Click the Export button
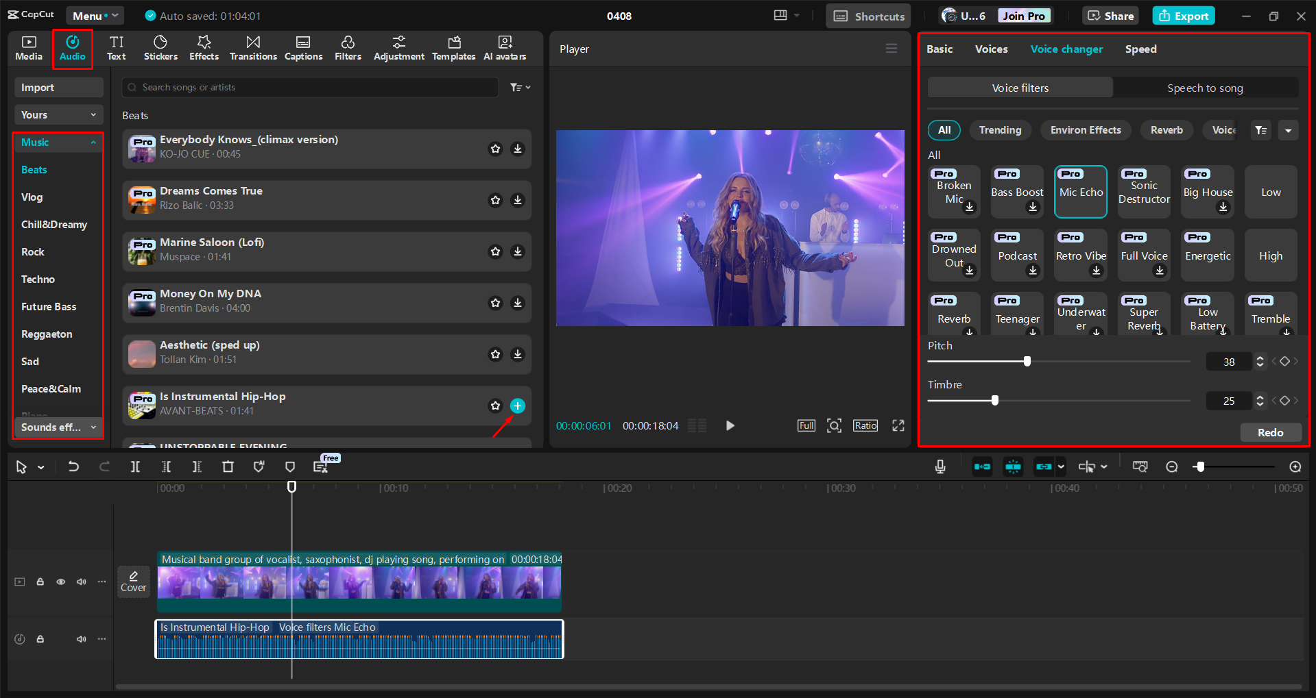The width and height of the screenshot is (1316, 698). pos(1182,15)
